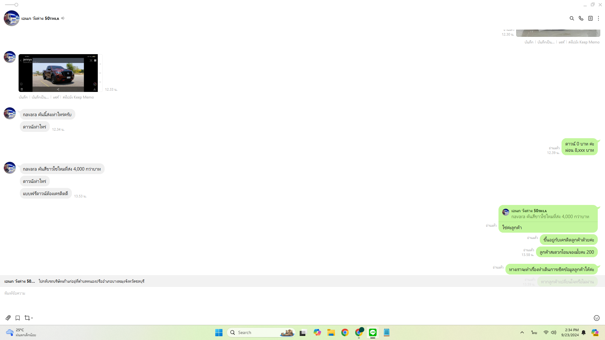Toggle muted speaker icon beside chat name
Image resolution: width=605 pixels, height=340 pixels.
pyautogui.click(x=63, y=18)
